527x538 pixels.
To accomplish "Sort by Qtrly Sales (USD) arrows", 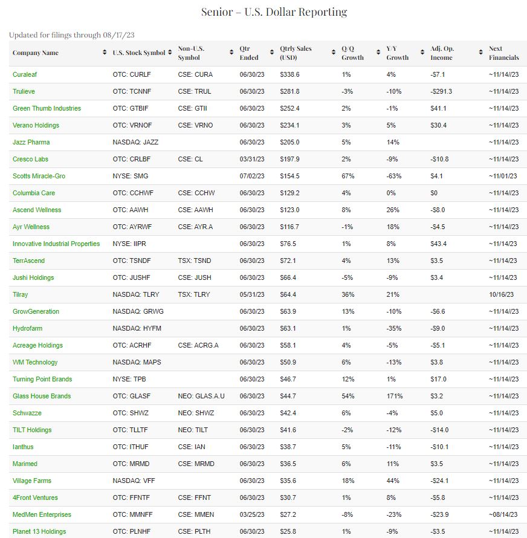I will [334, 53].
